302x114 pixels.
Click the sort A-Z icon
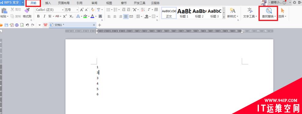pyautogui.click(x=143, y=9)
